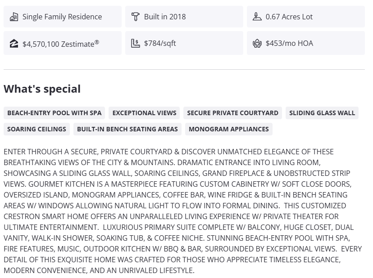Image resolution: width=373 pixels, height=278 pixels.
Task: Click the HOA hands icon
Action: (257, 44)
